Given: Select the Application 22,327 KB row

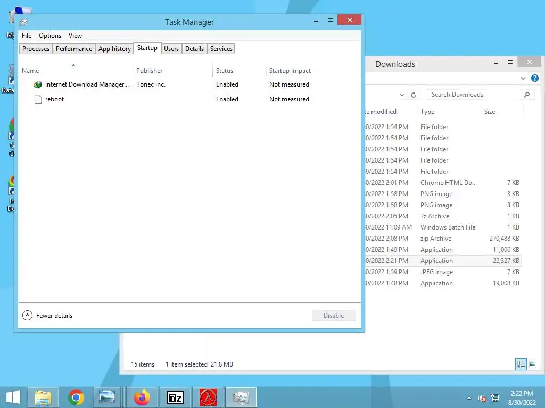Looking at the screenshot, I should point(443,260).
